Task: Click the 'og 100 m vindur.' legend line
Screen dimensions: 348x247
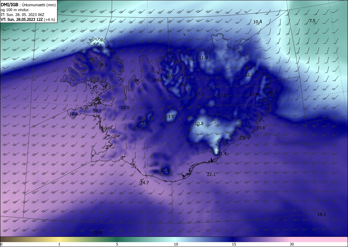Action: [15, 10]
